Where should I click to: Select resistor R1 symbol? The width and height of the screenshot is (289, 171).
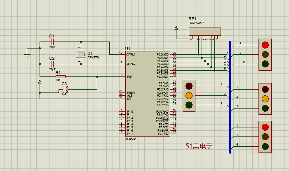tap(61, 77)
